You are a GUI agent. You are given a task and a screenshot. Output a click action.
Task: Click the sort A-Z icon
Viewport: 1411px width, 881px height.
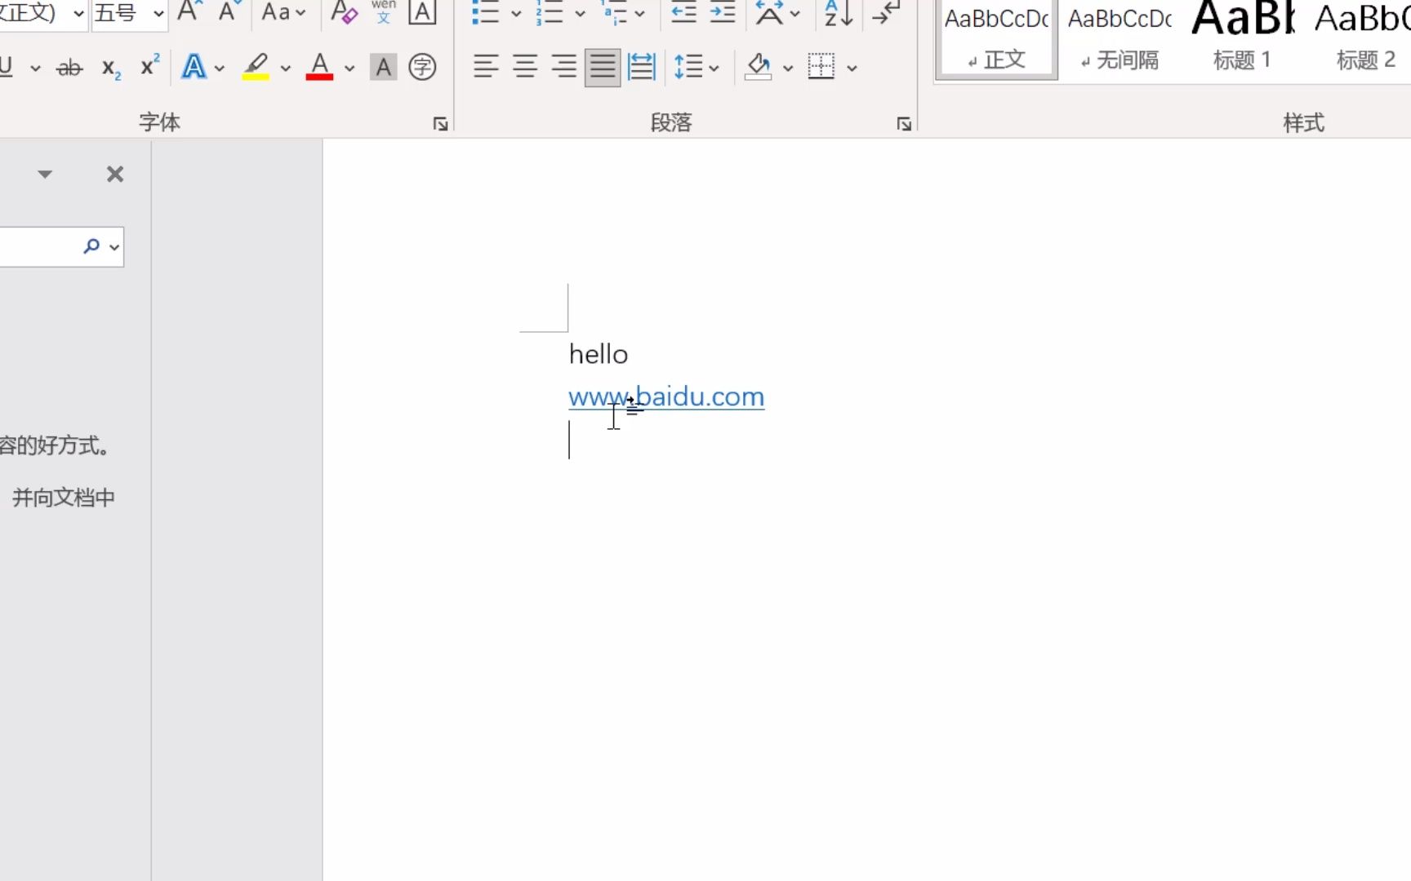coord(839,11)
